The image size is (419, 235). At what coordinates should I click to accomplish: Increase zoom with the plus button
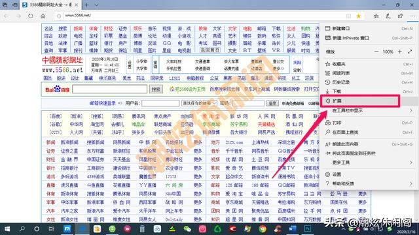click(400, 52)
